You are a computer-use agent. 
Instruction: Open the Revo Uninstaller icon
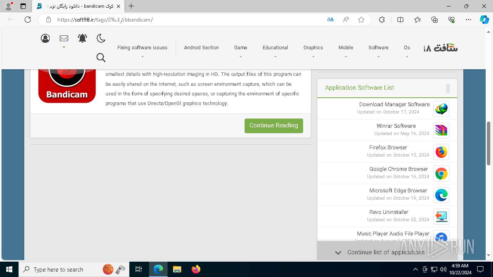441,217
